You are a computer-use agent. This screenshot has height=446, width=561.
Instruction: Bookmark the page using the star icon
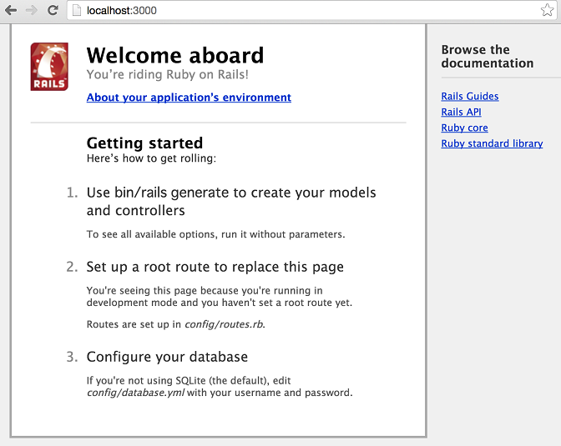coord(547,10)
